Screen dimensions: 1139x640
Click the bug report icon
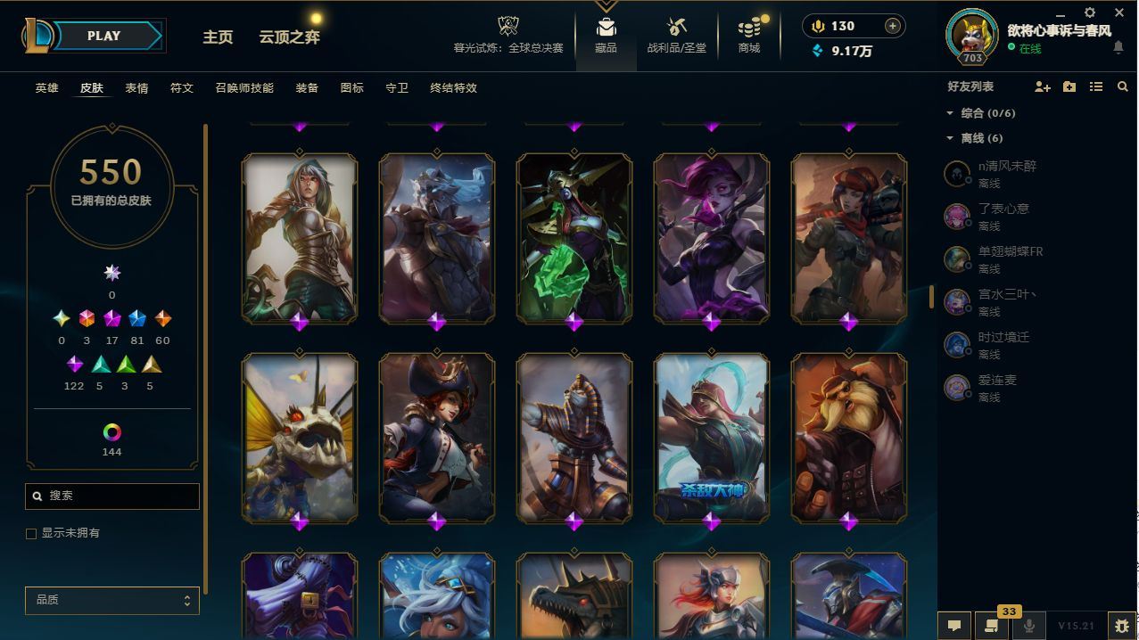pyautogui.click(x=1121, y=626)
